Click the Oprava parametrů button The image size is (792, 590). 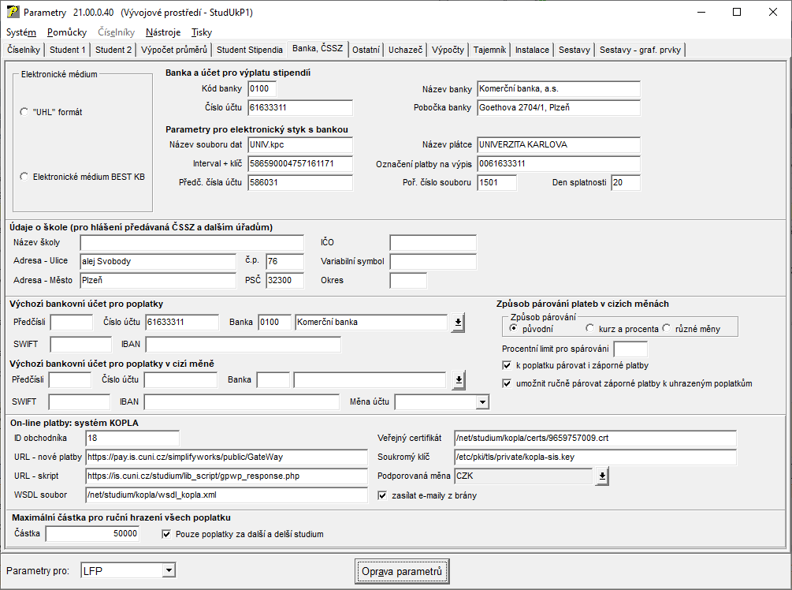click(402, 570)
